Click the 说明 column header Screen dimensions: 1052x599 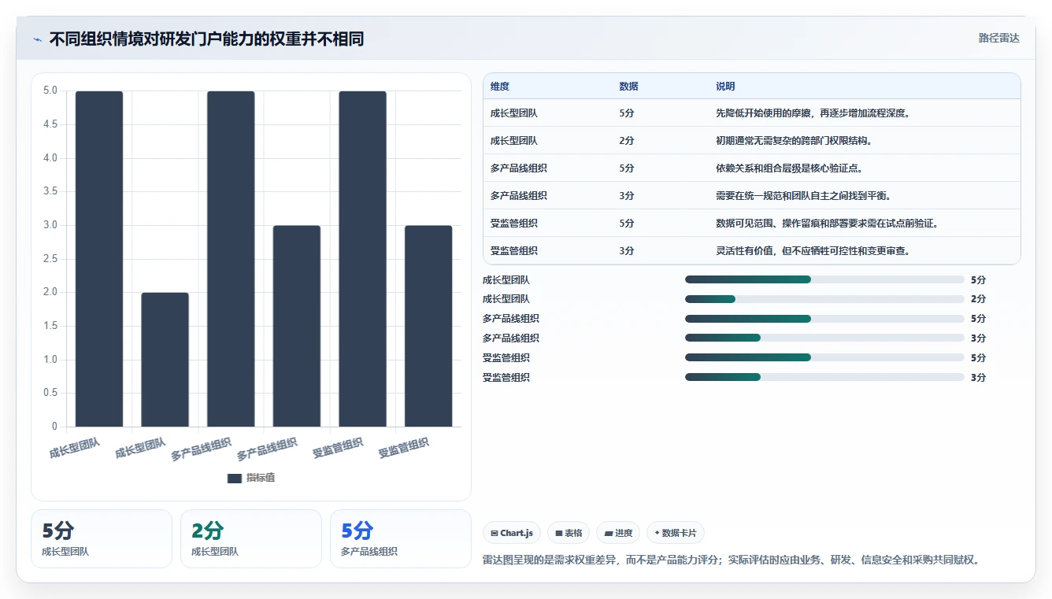[725, 87]
